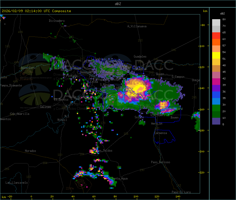
Task: Click the S_Pintada place label
Action: [70, 76]
